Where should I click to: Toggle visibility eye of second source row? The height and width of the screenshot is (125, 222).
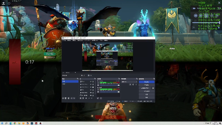coord(91,84)
